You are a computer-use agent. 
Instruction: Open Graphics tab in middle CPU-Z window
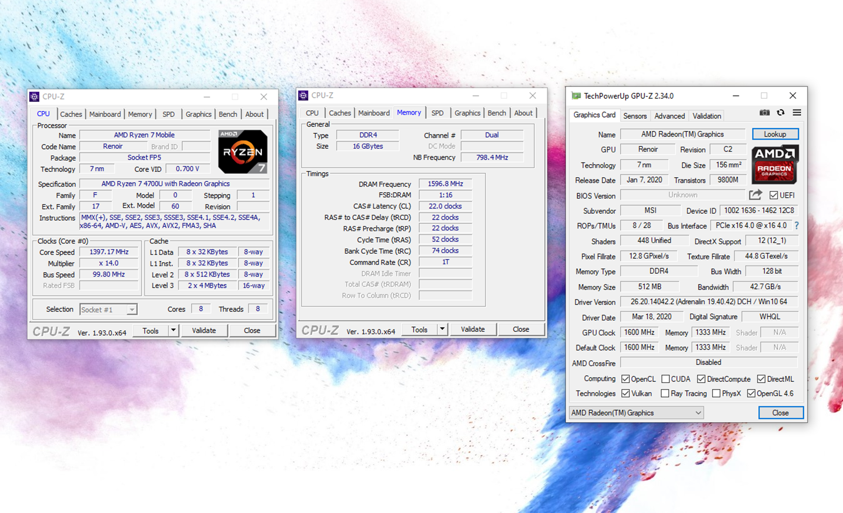tap(467, 113)
